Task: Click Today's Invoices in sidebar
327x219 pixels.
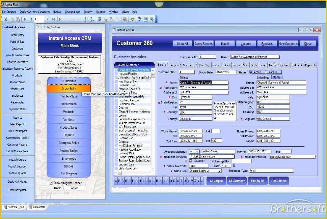Action: coord(17,166)
